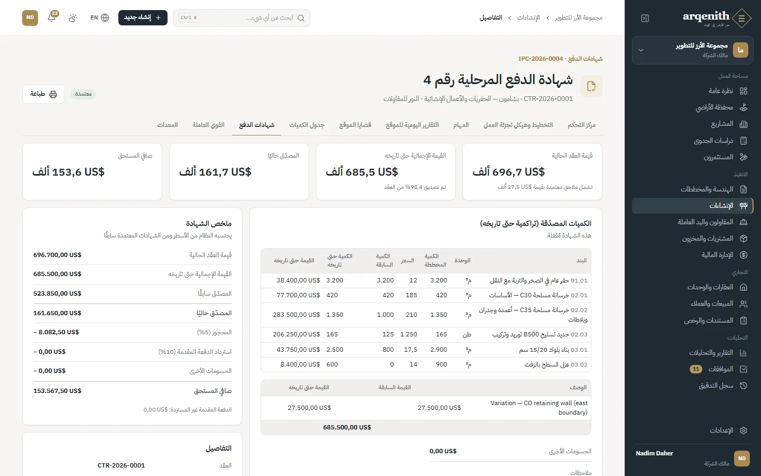Open المستندات والرخص documents icon
The height and width of the screenshot is (476, 761).
point(744,321)
